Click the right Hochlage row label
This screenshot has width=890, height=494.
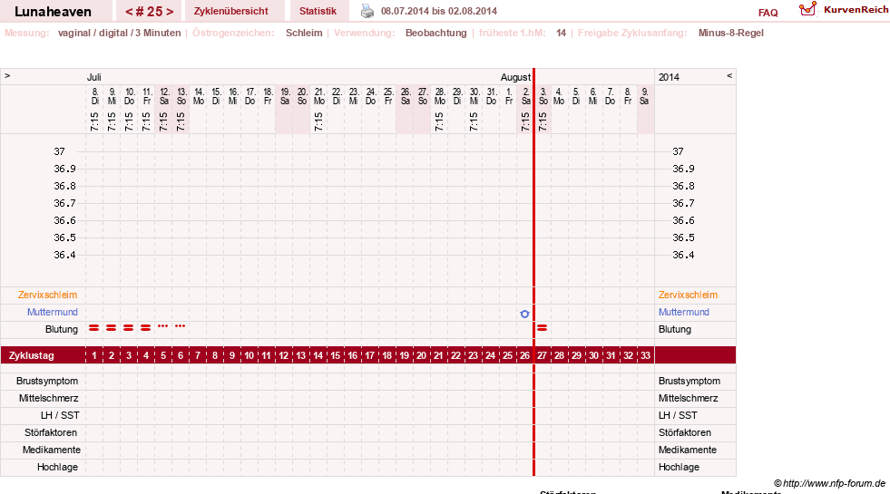pyautogui.click(x=679, y=467)
